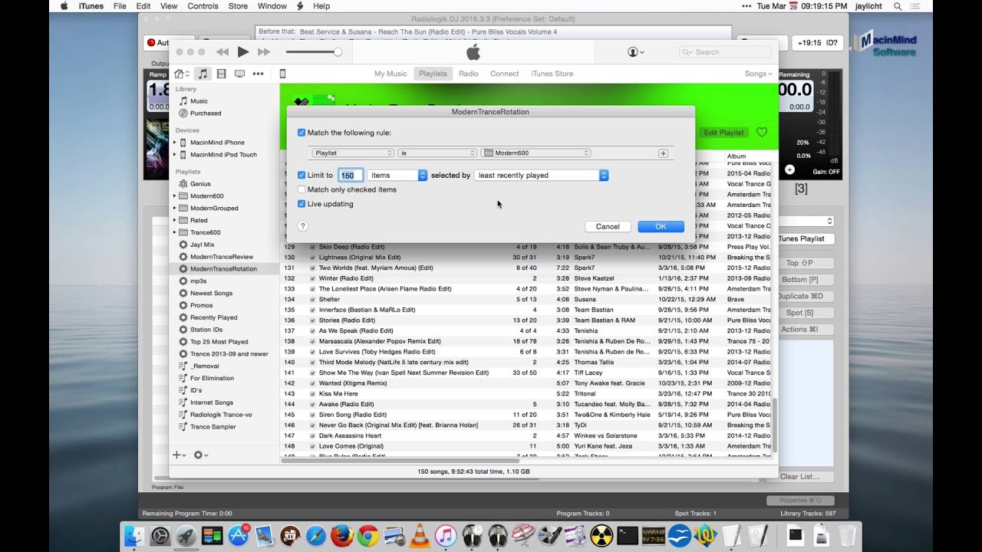Switch to the My Music tab
This screenshot has height=552, width=982.
coord(390,74)
